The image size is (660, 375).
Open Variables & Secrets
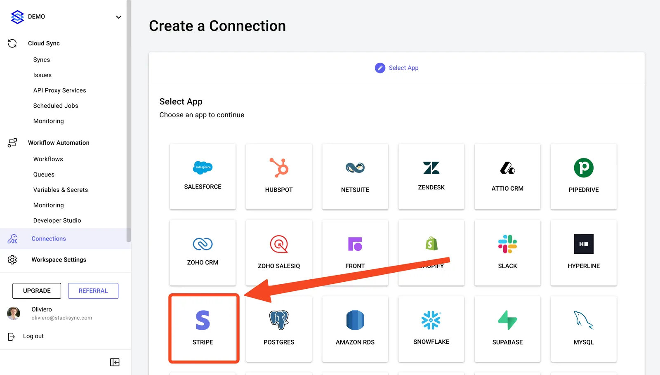pyautogui.click(x=61, y=190)
